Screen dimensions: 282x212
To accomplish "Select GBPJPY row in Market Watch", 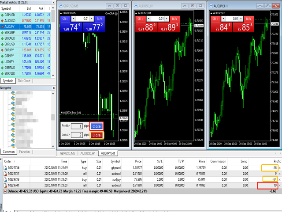I will (26, 56).
